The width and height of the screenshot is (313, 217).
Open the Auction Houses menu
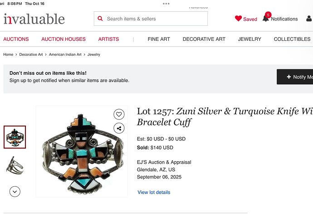(x=64, y=39)
